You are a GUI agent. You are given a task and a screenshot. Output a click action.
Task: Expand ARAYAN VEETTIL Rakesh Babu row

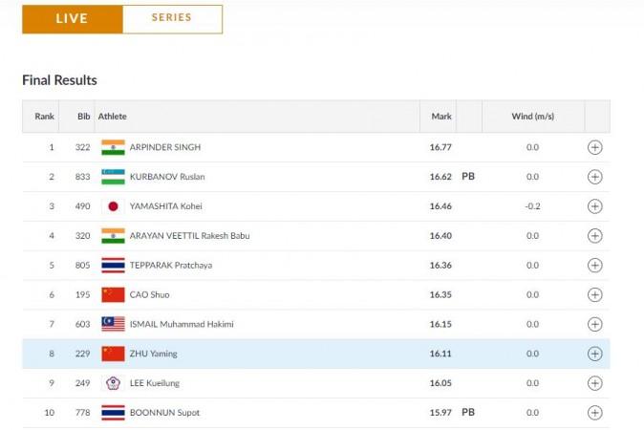click(x=594, y=236)
